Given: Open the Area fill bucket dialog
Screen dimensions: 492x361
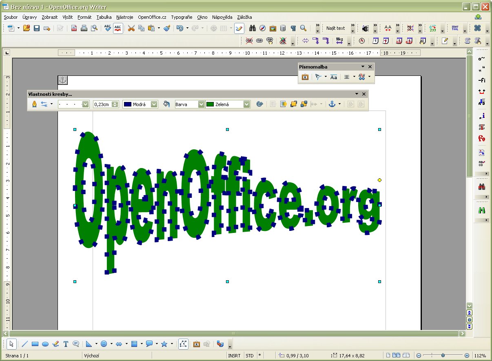Looking at the screenshot, I should [x=166, y=104].
